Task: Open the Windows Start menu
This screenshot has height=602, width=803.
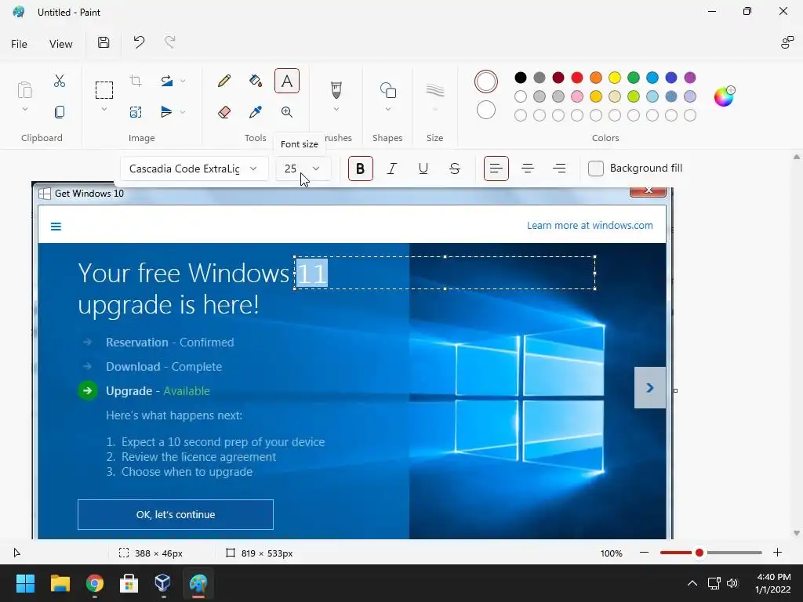Action: [25, 583]
